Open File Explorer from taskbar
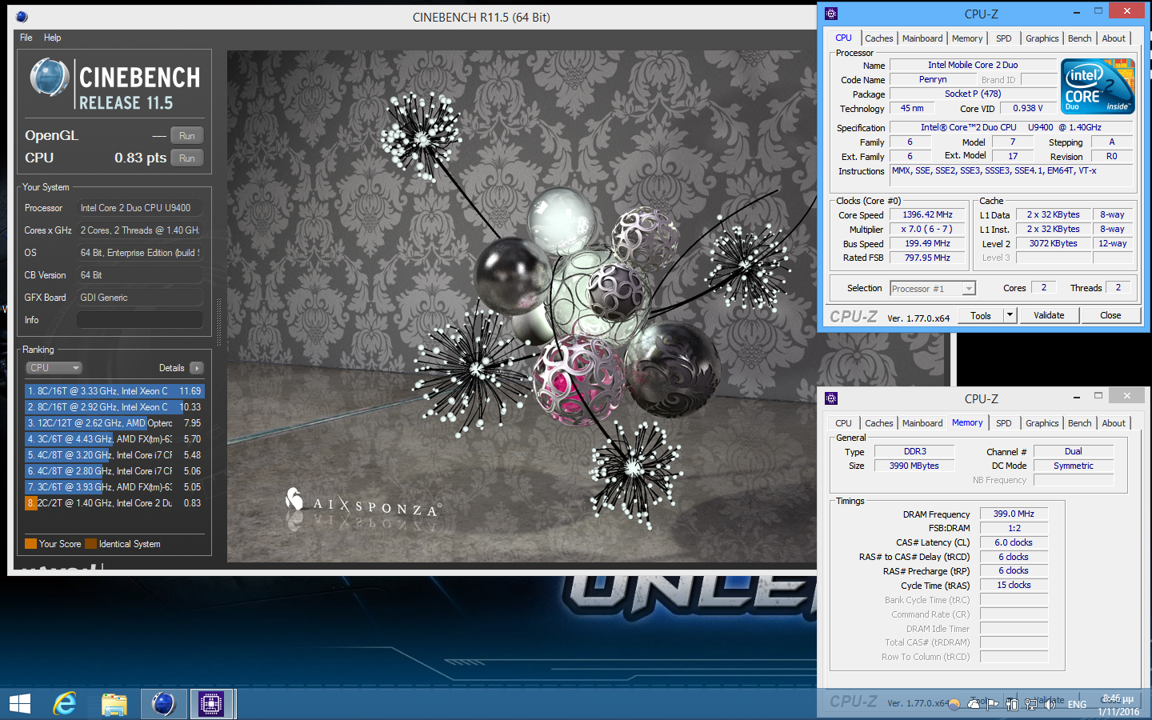Image resolution: width=1152 pixels, height=720 pixels. pos(114,704)
